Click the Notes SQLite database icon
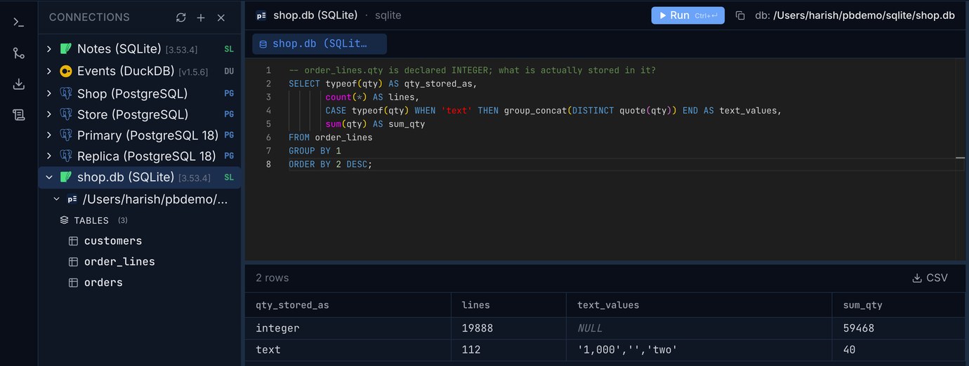The width and height of the screenshot is (969, 366). click(66, 49)
